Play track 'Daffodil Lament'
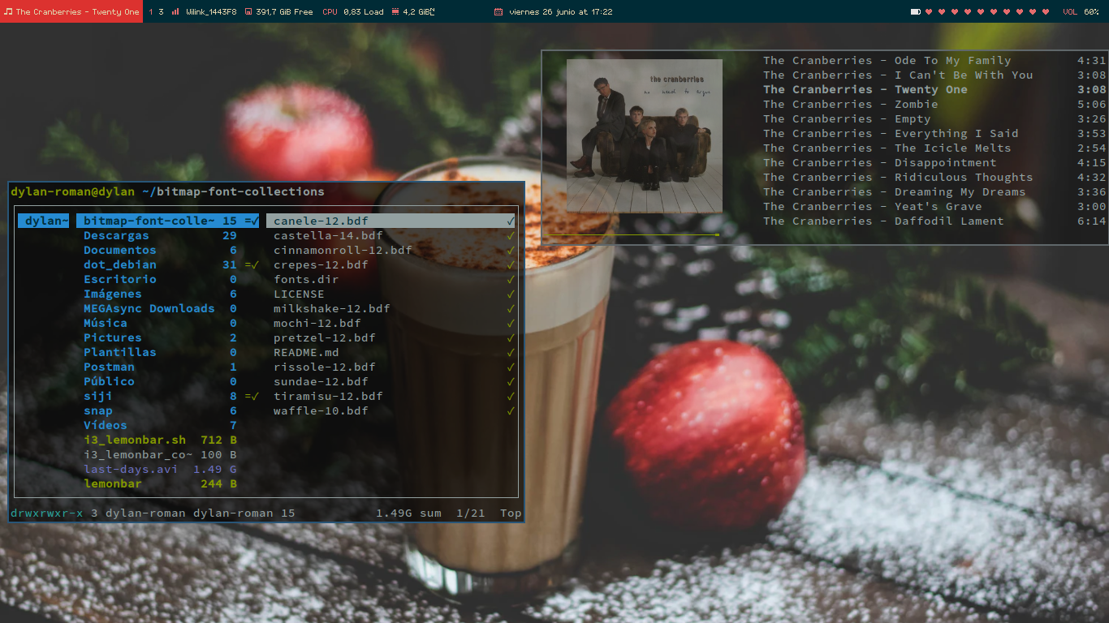Image resolution: width=1109 pixels, height=623 pixels. click(934, 221)
